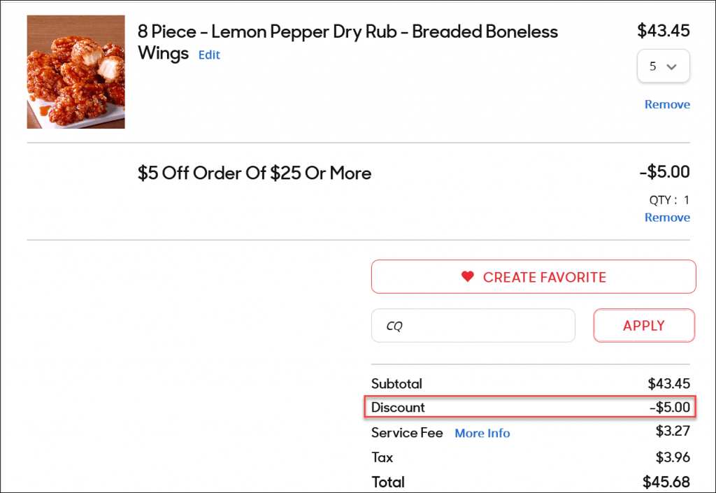The width and height of the screenshot is (716, 493).
Task: Click the wings item title text
Action: [x=348, y=42]
